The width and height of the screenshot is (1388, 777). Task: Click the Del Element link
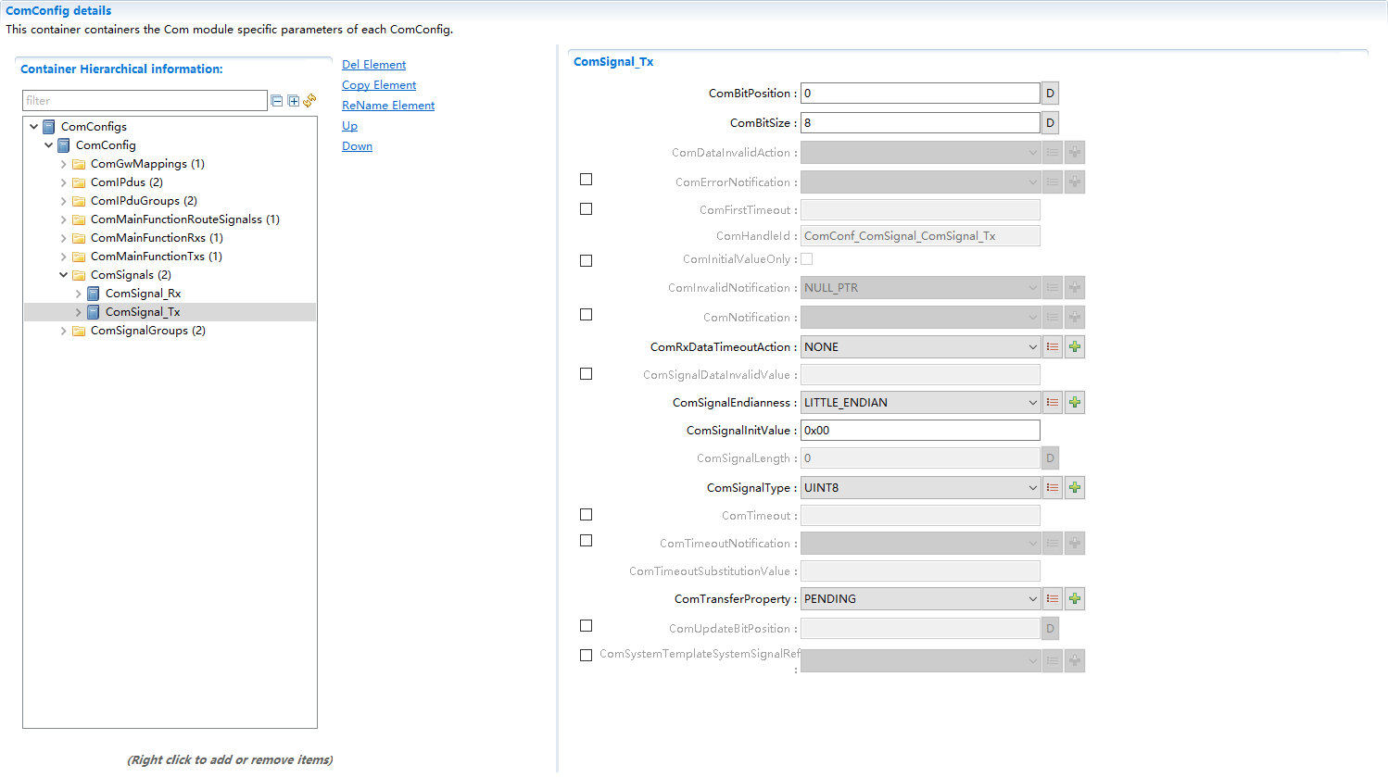coord(373,65)
